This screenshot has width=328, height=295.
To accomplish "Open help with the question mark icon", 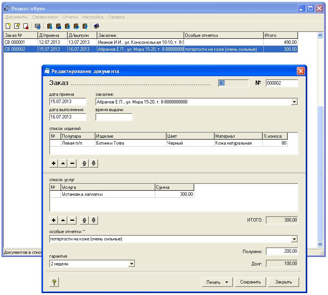I will click(x=54, y=282).
